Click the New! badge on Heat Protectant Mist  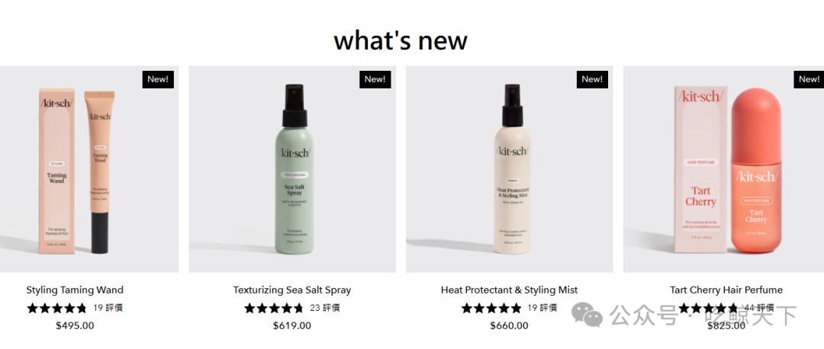click(x=592, y=79)
